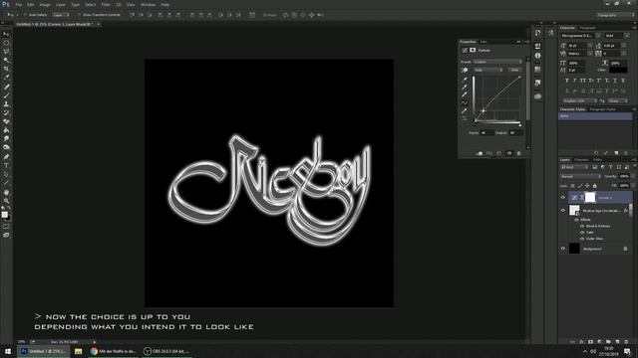Open OBS from the taskbar
Viewport: 638px width, 358px height.
[x=166, y=351]
